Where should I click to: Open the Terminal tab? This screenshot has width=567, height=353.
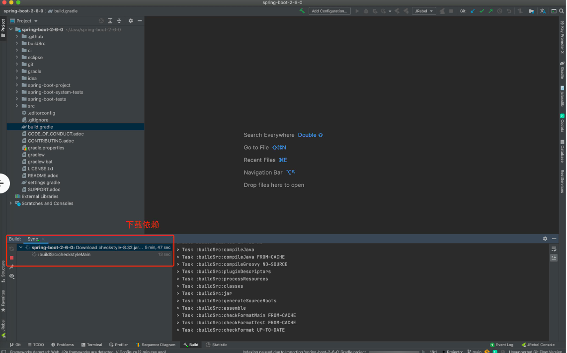(x=91, y=345)
